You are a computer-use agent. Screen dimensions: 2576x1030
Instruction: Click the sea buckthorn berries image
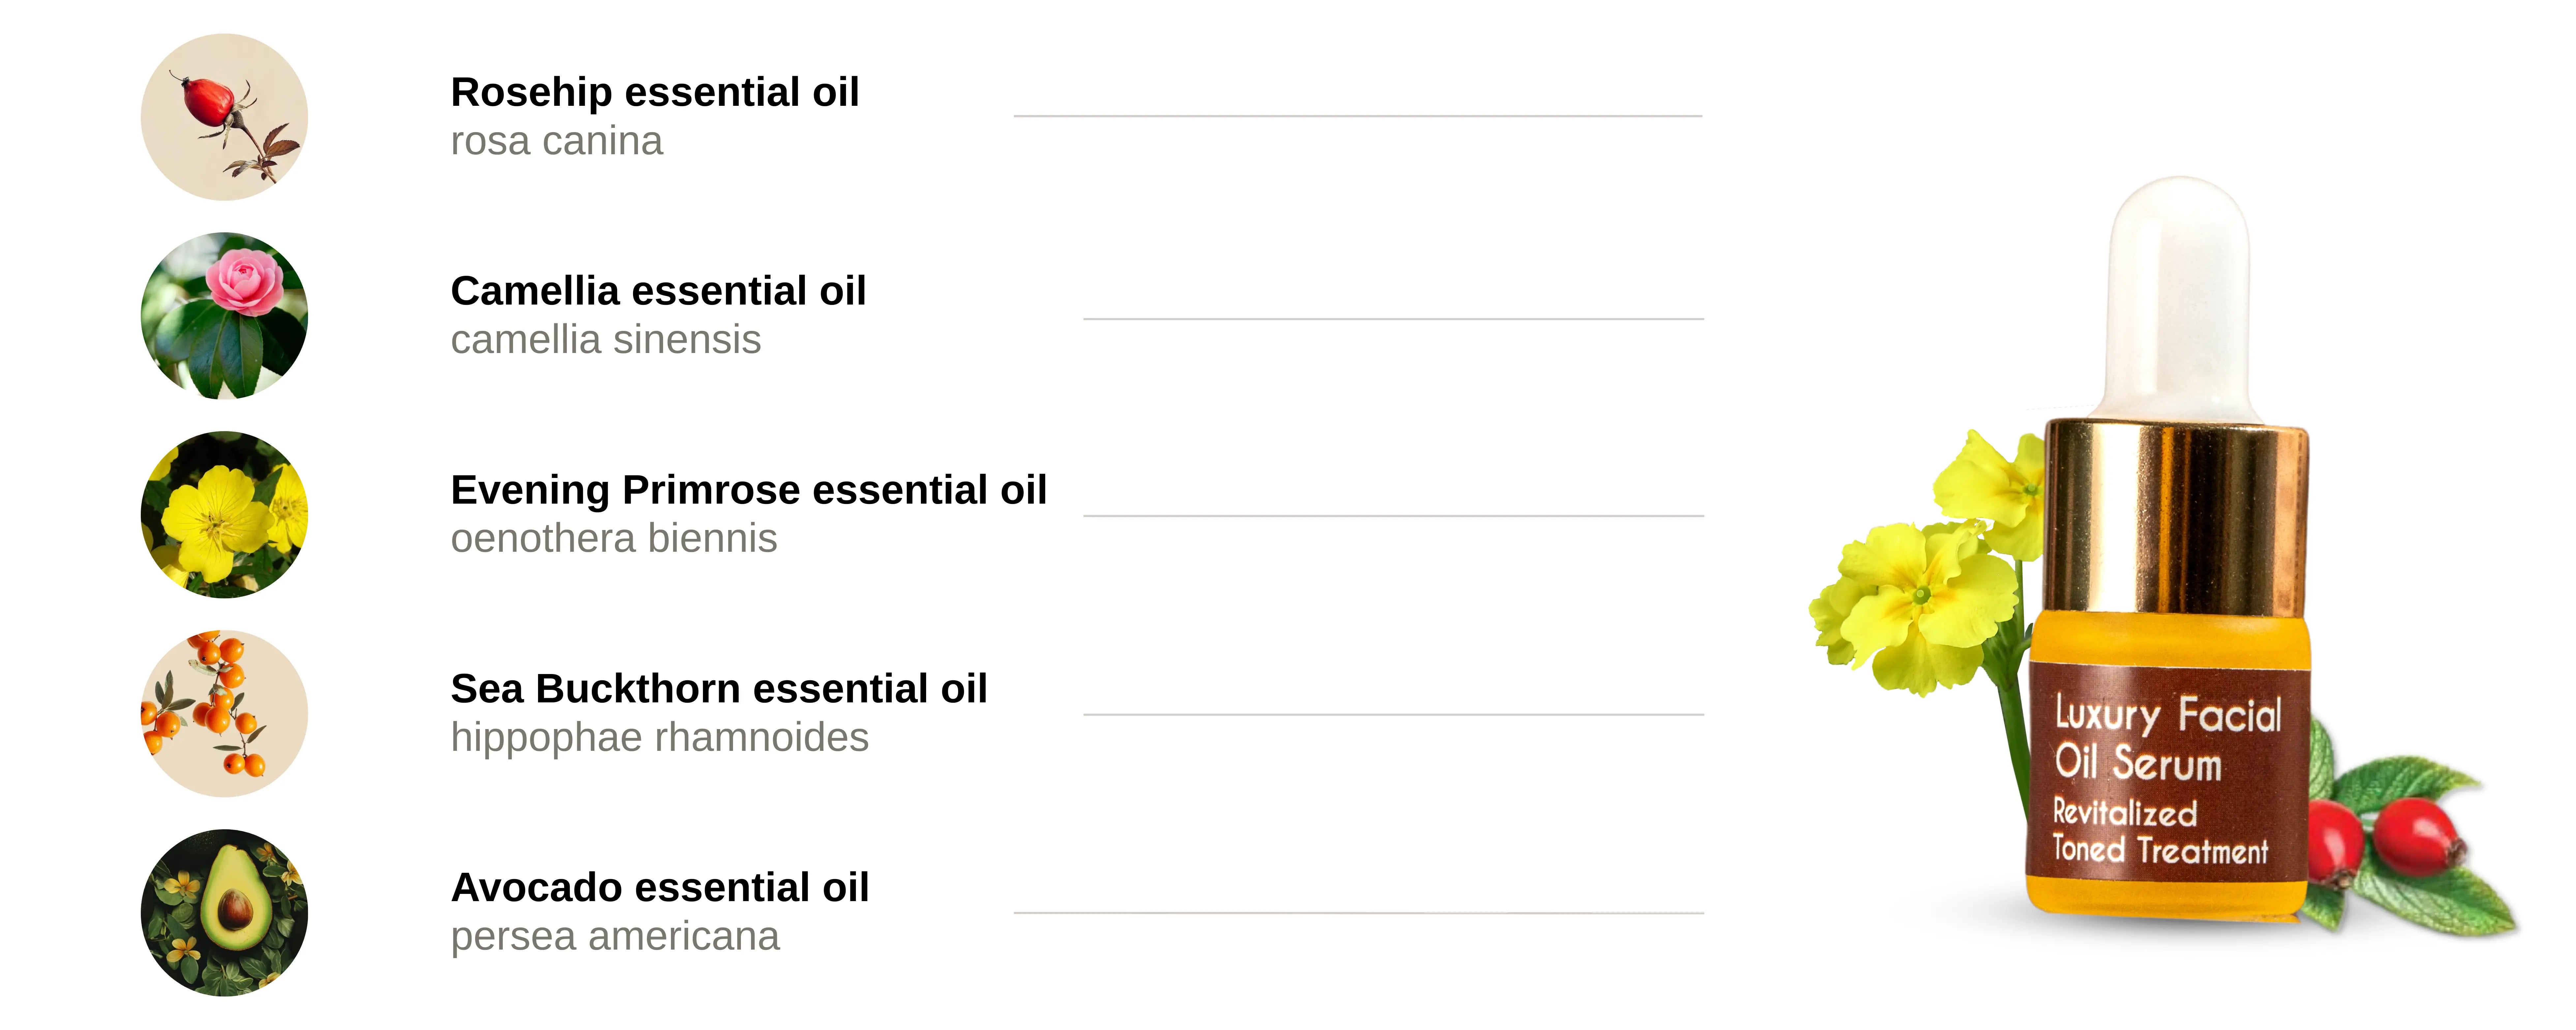point(224,713)
